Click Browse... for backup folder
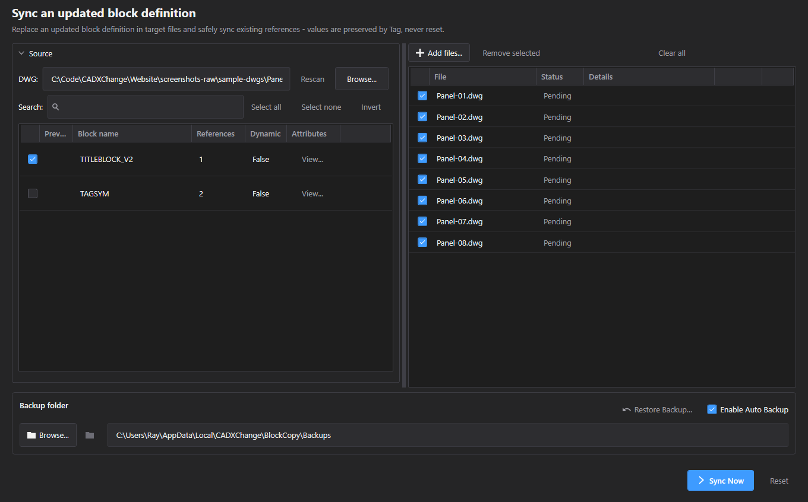The image size is (808, 502). (x=48, y=435)
